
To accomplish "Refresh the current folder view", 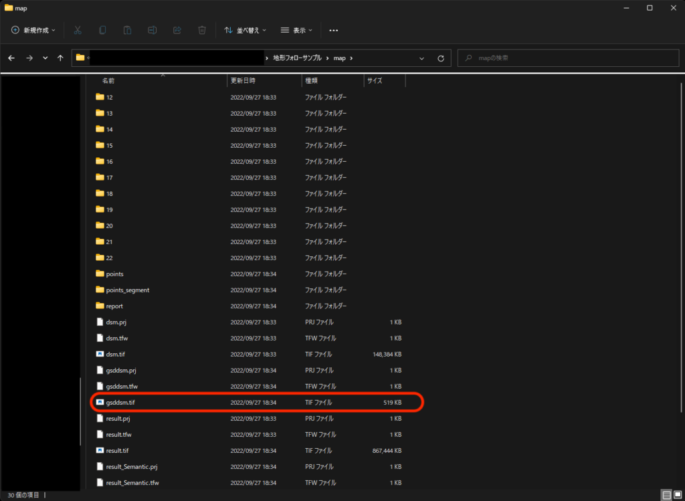I will pos(440,58).
